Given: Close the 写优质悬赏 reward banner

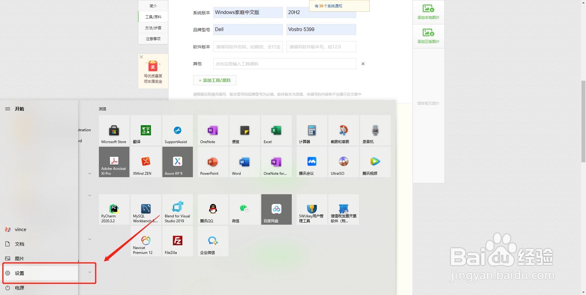Looking at the screenshot, I should click(x=141, y=57).
